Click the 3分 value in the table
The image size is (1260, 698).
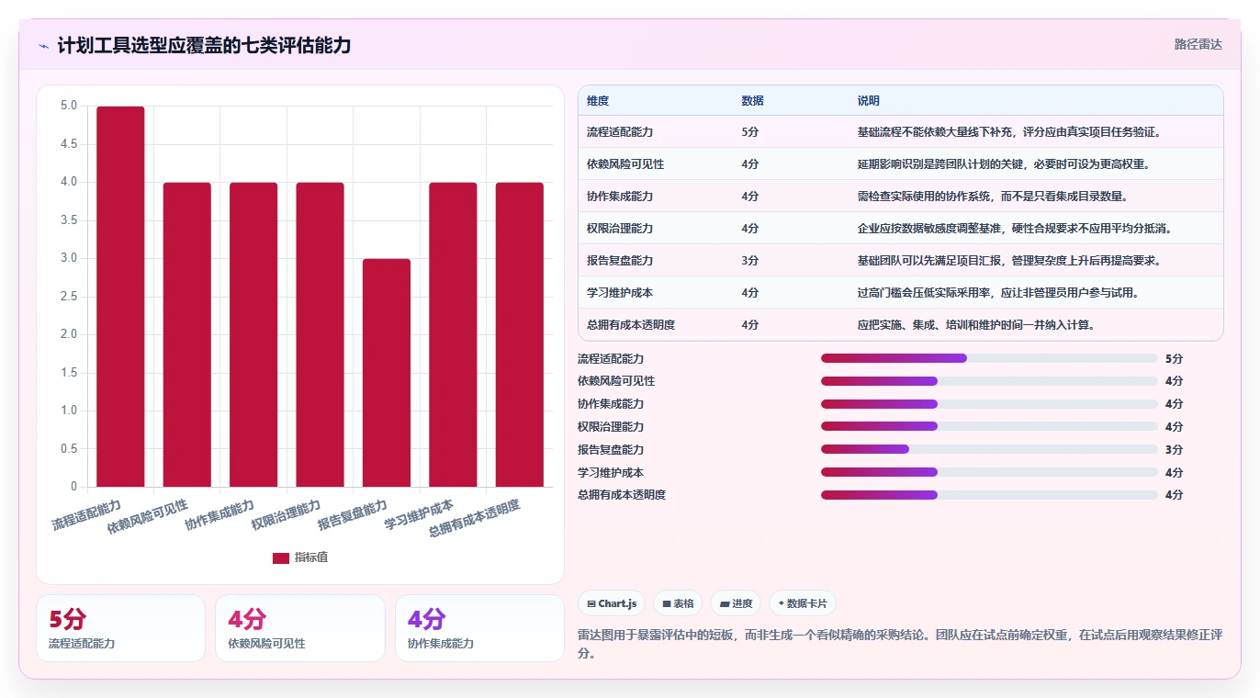[750, 261]
